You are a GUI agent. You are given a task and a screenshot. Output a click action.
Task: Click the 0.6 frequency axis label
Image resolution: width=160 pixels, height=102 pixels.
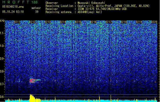pyautogui.click(x=2, y=97)
